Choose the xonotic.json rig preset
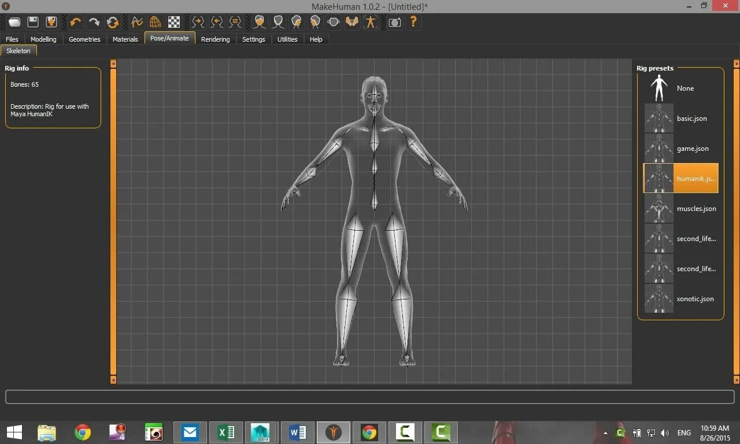Screen dimensions: 740x444 click(680, 299)
